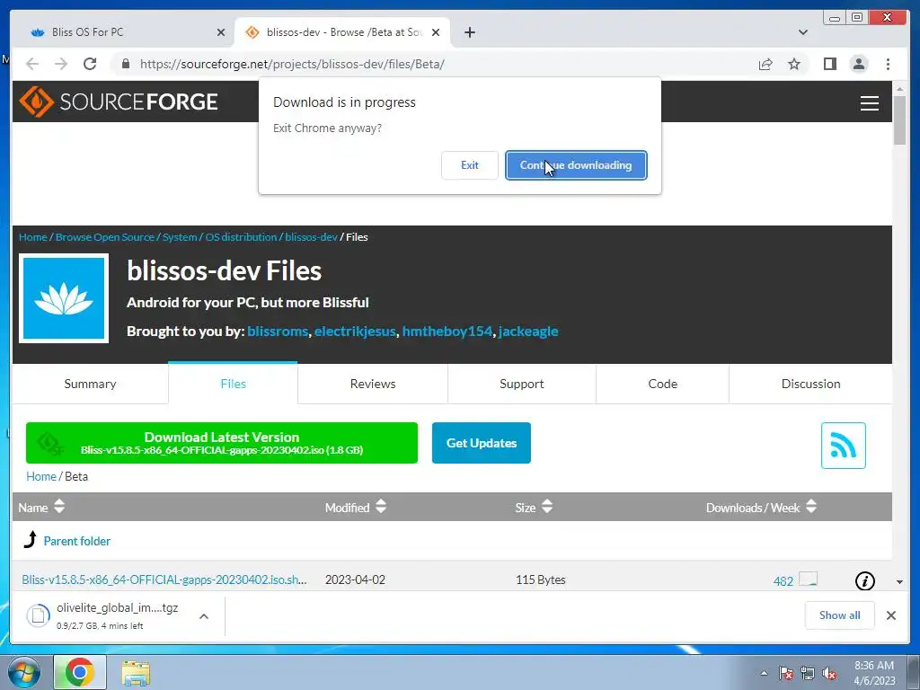920x690 pixels.
Task: Sort files by Size column
Action: click(x=534, y=508)
